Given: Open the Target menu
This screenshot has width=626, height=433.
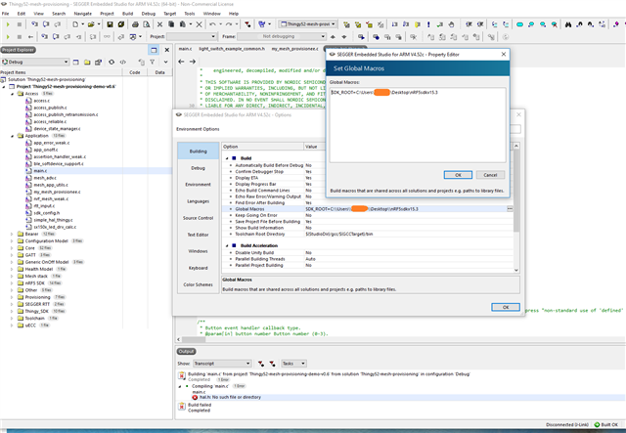Looking at the screenshot, I should 169,14.
